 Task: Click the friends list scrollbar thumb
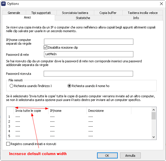tap(154, 116)
